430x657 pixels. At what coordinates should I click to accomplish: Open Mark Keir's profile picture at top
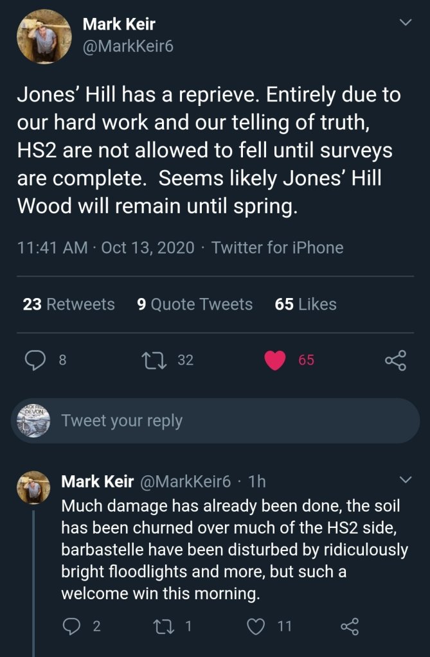[x=44, y=36]
